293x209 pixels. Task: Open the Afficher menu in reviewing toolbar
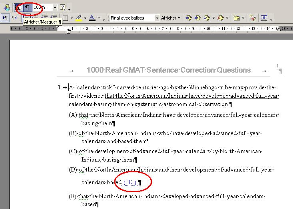tap(170, 18)
